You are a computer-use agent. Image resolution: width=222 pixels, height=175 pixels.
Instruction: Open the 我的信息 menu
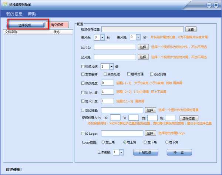[x=14, y=14]
